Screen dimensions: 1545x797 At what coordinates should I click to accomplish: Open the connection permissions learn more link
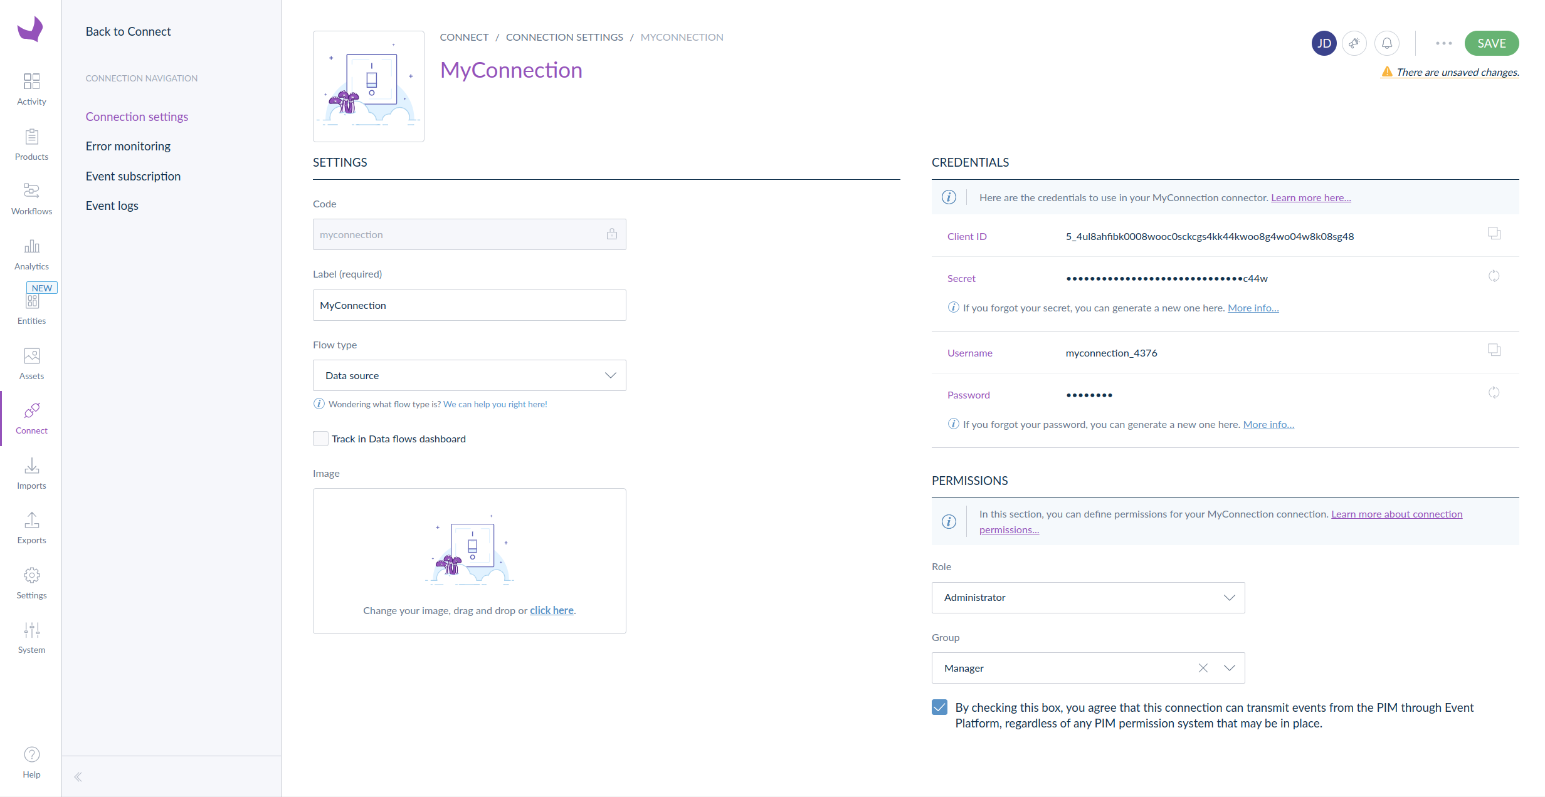pos(1397,513)
